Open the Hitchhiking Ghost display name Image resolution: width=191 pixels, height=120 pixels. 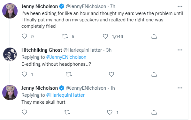coord(42,50)
